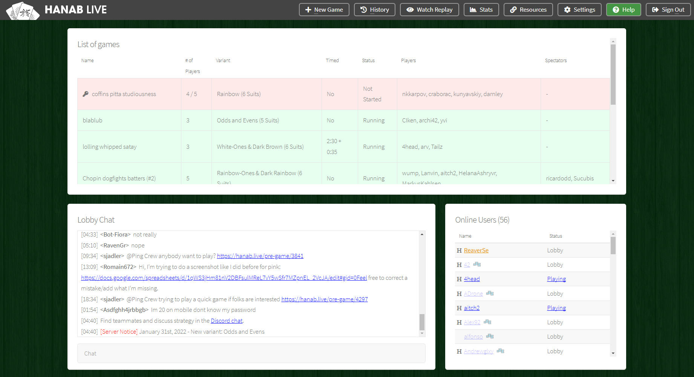The image size is (694, 377).
Task: Open the Google spreadsheet link in chat
Action: pyautogui.click(x=224, y=278)
